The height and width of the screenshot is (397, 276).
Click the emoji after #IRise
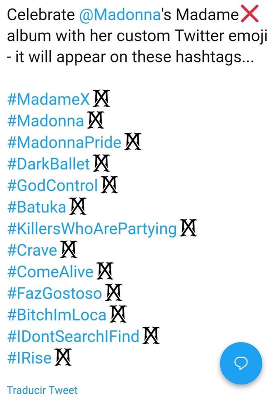point(63,357)
